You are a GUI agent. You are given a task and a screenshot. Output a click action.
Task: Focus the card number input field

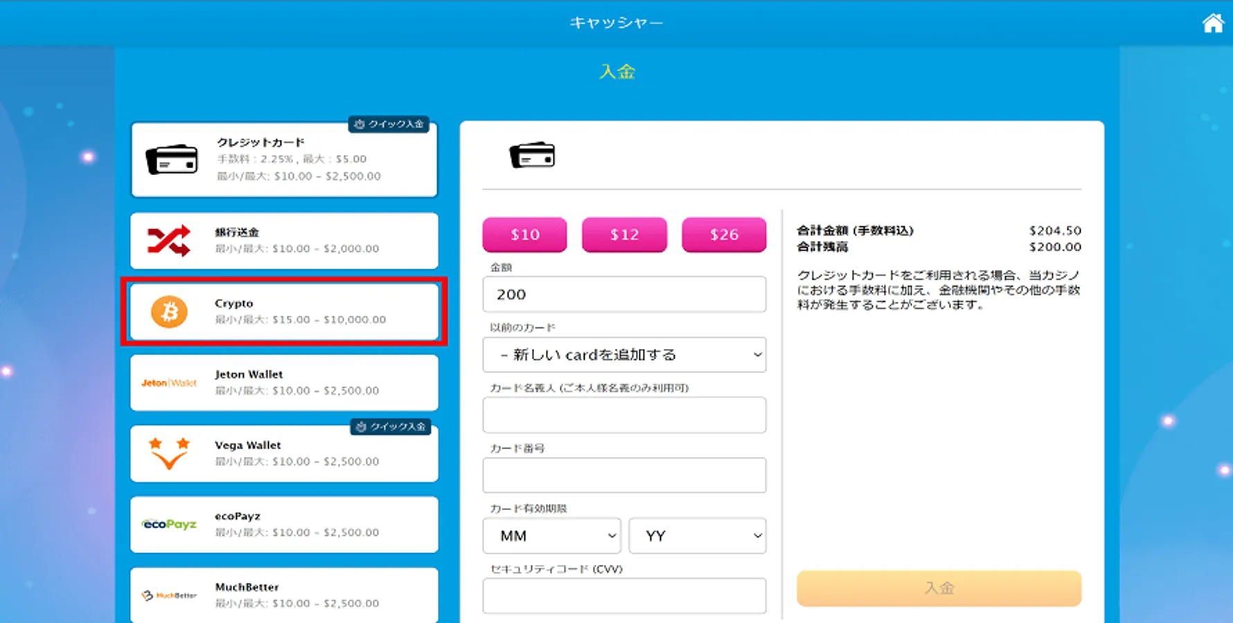coord(624,475)
